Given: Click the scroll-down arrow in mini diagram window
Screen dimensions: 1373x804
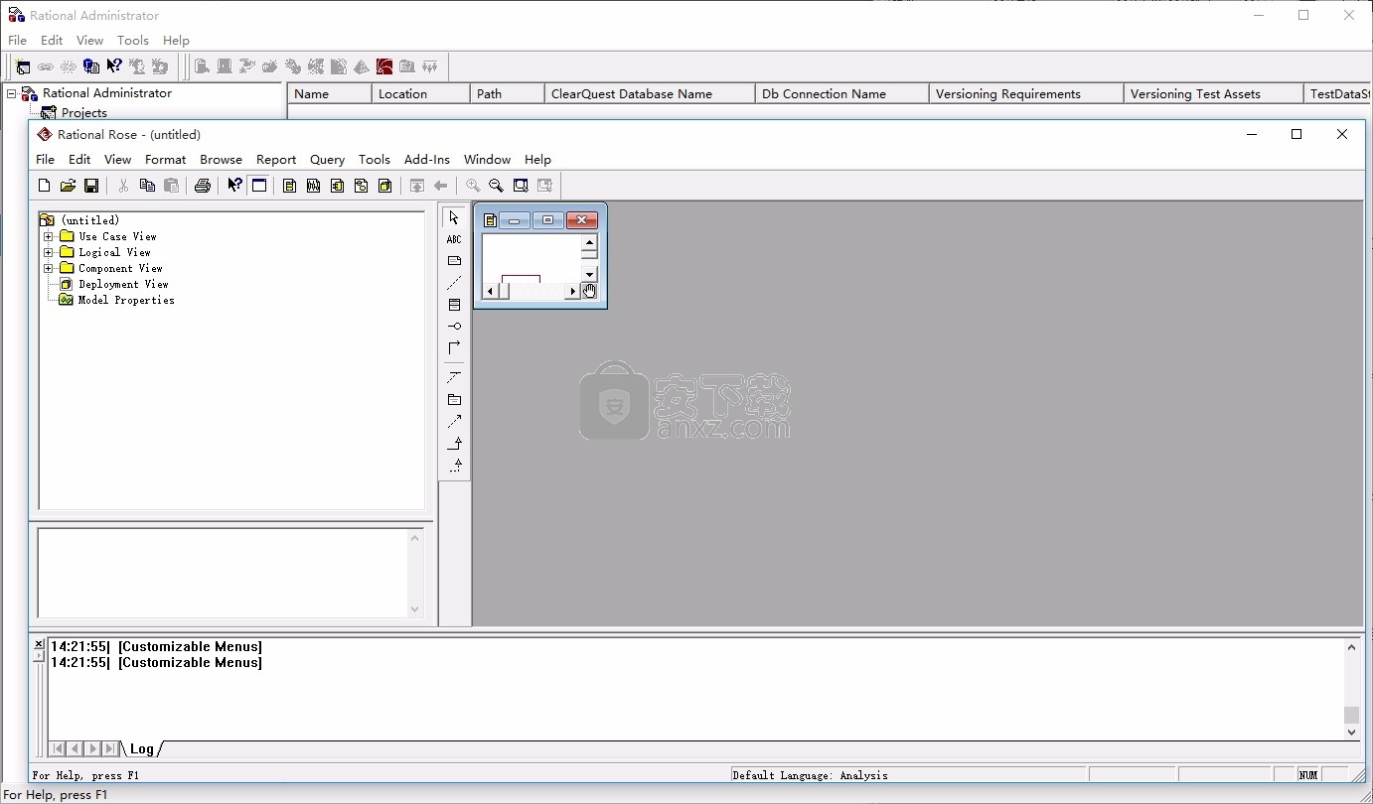Looking at the screenshot, I should (589, 274).
